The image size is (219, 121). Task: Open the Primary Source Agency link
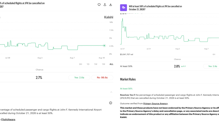[155, 104]
